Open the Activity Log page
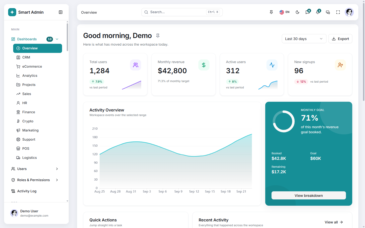Image resolution: width=365 pixels, height=228 pixels. pyautogui.click(x=35, y=191)
